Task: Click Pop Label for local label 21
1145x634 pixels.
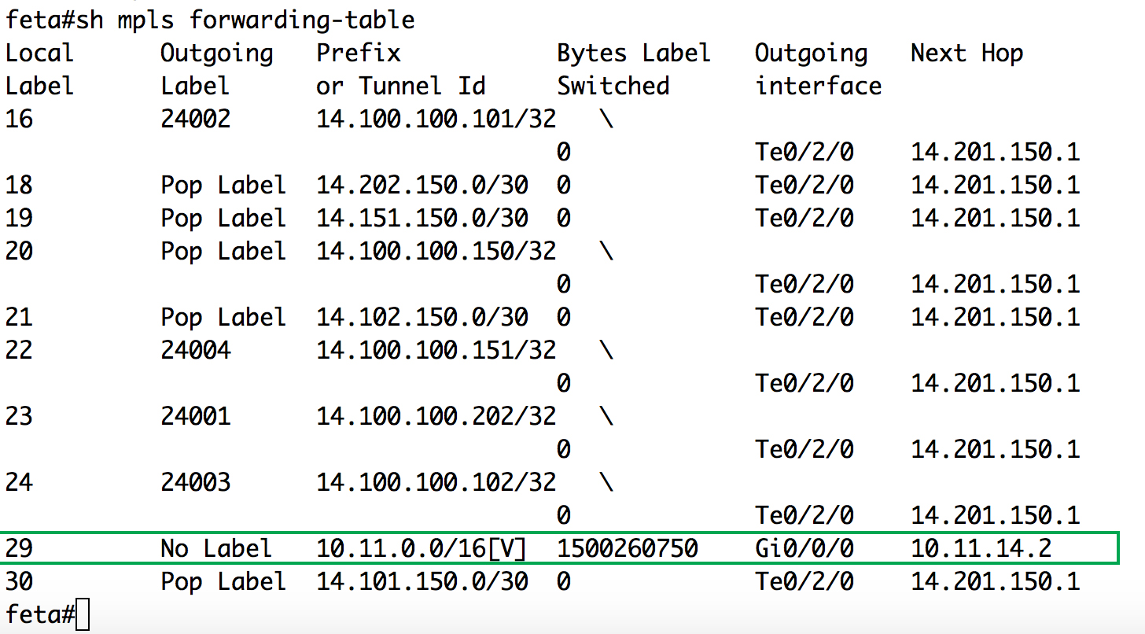Action: [x=223, y=318]
